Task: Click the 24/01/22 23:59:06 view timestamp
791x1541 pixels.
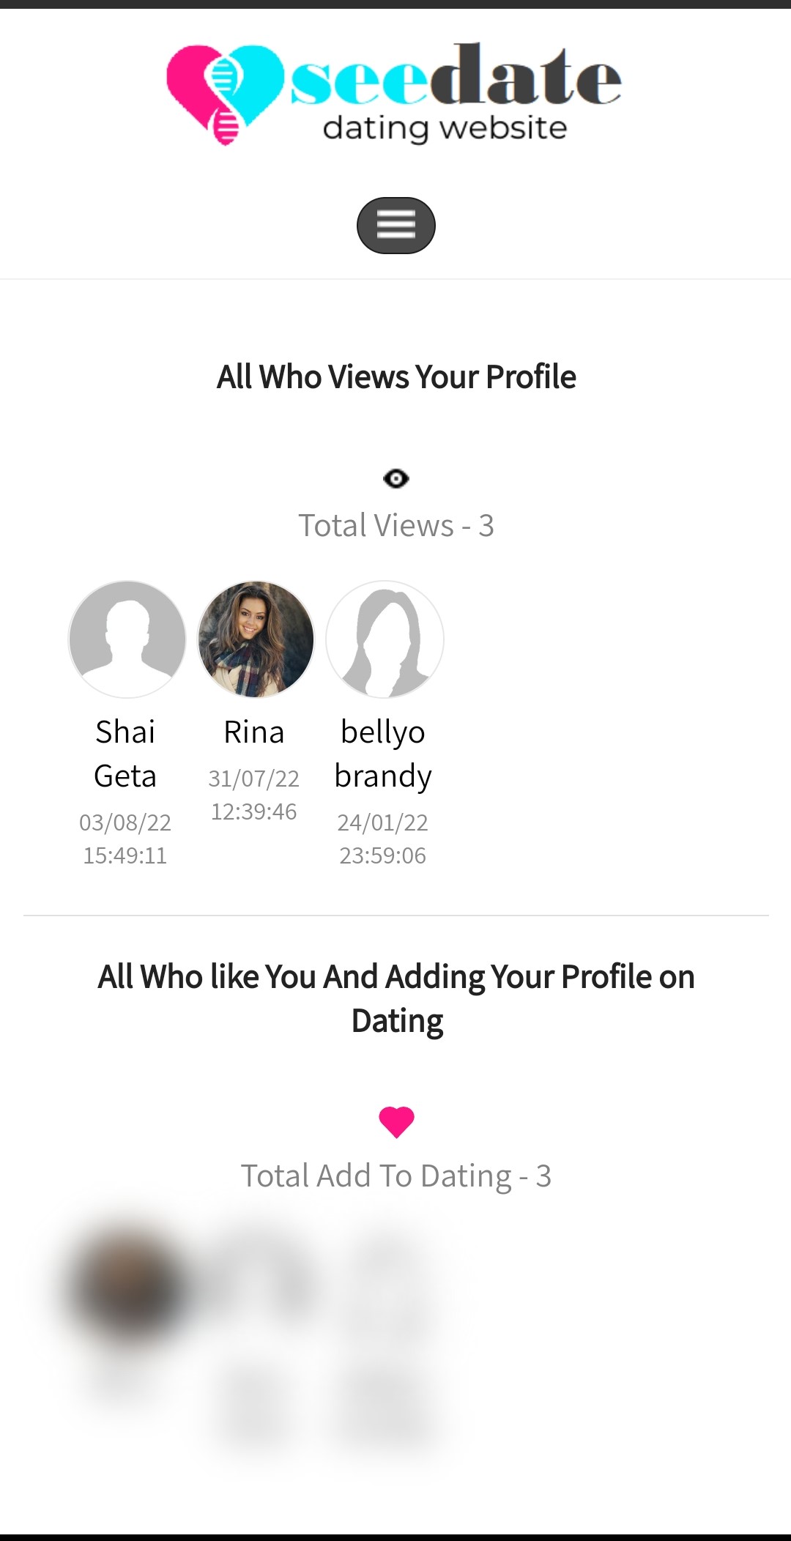Action: point(383,839)
